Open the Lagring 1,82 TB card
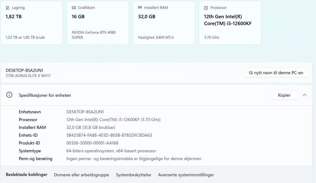316x183 pixels. tap(32, 23)
